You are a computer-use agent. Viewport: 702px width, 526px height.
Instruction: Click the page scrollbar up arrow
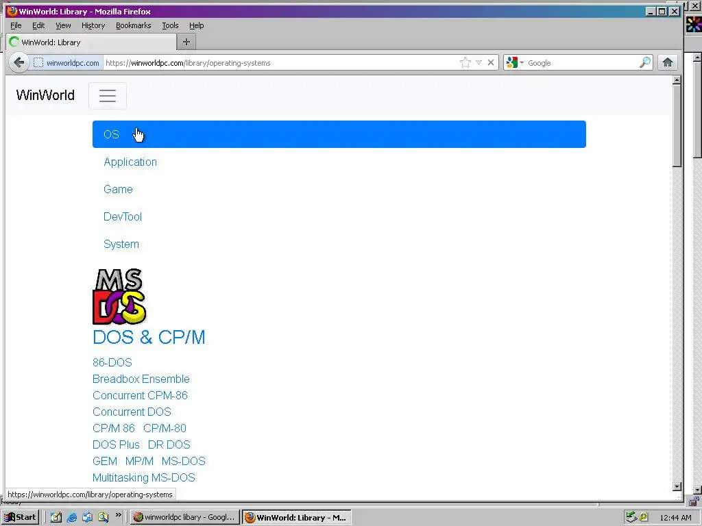point(677,80)
